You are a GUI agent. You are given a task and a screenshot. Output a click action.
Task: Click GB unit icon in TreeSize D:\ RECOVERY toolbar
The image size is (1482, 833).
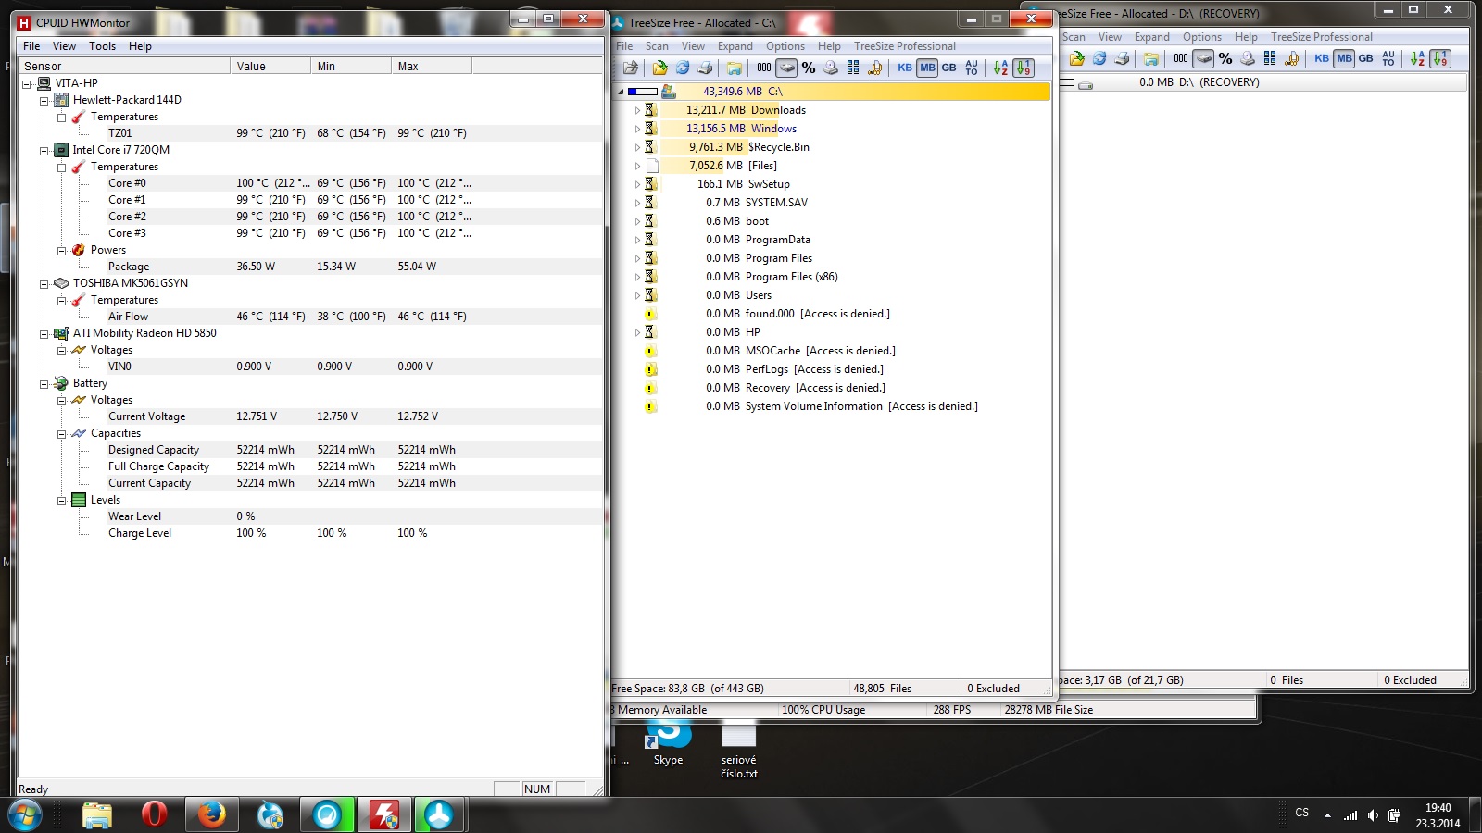[1366, 58]
